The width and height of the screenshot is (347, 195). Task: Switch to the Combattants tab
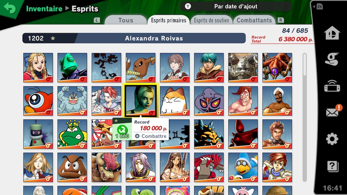click(254, 20)
